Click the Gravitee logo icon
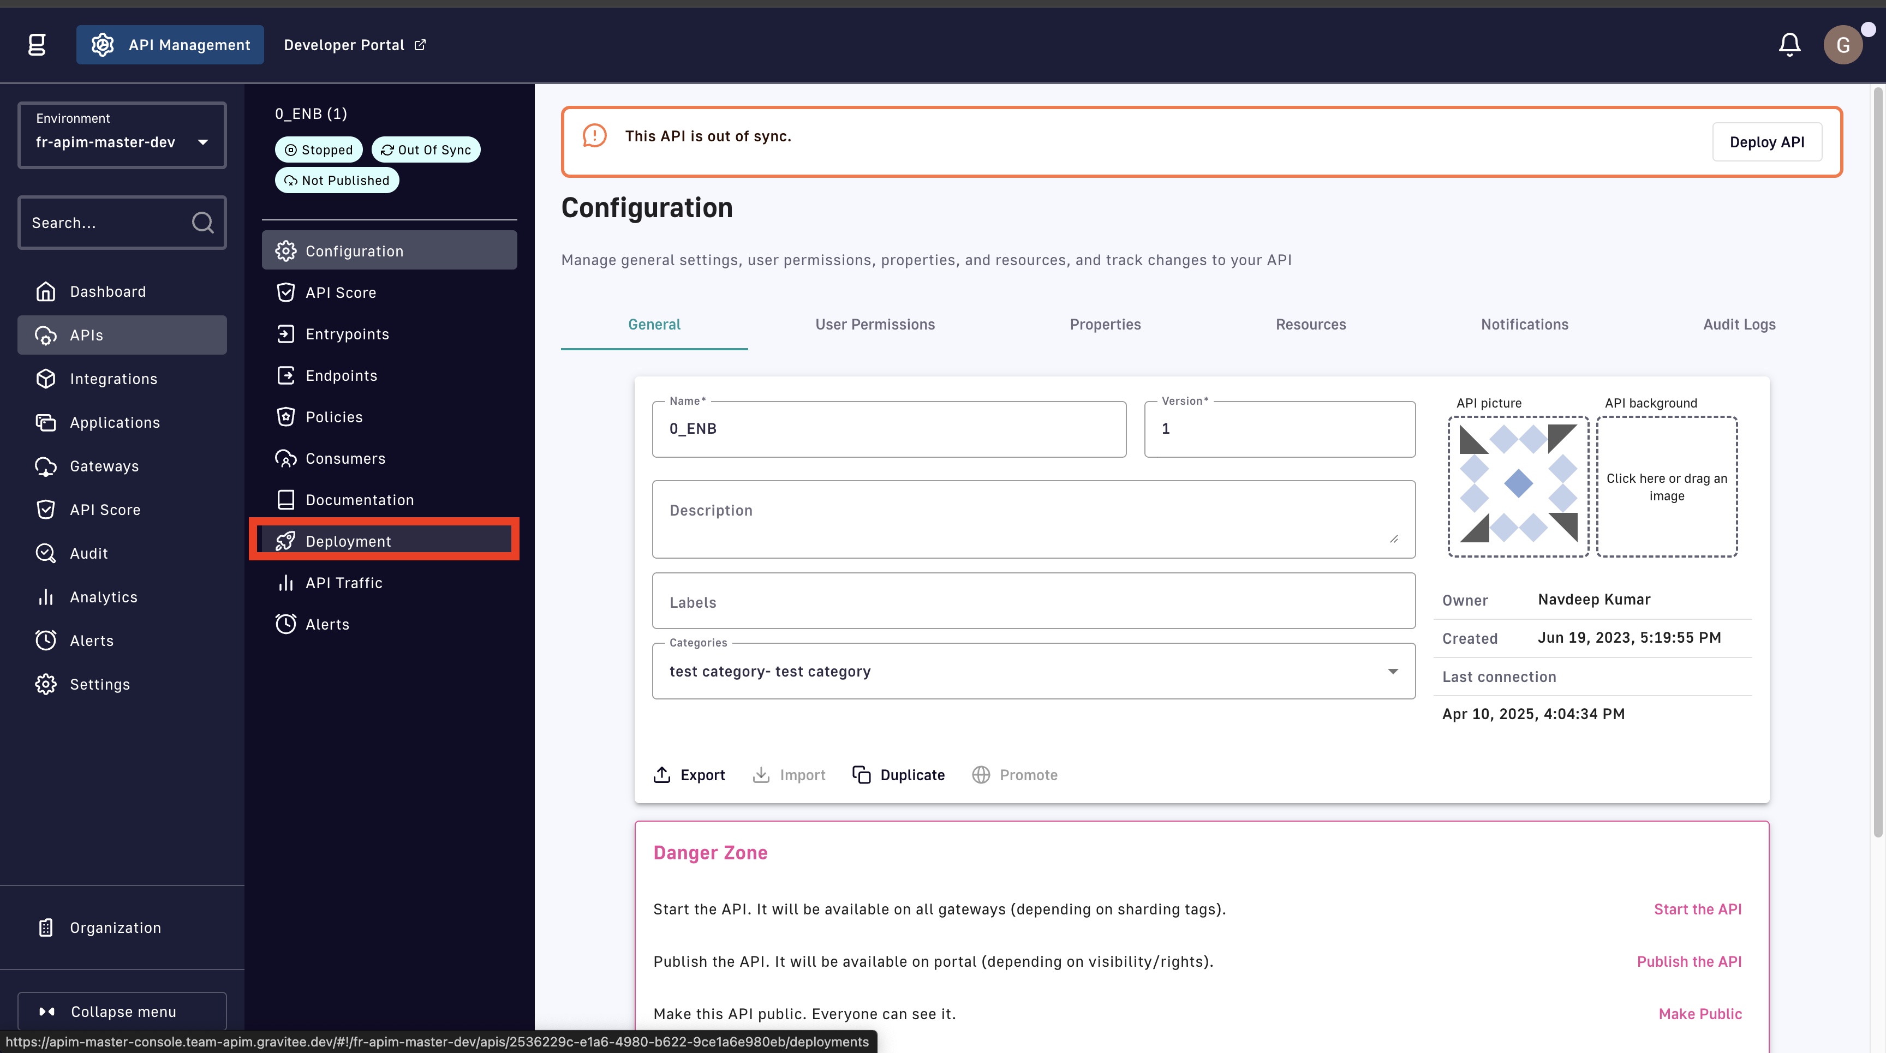Viewport: 1886px width, 1053px height. [37, 45]
